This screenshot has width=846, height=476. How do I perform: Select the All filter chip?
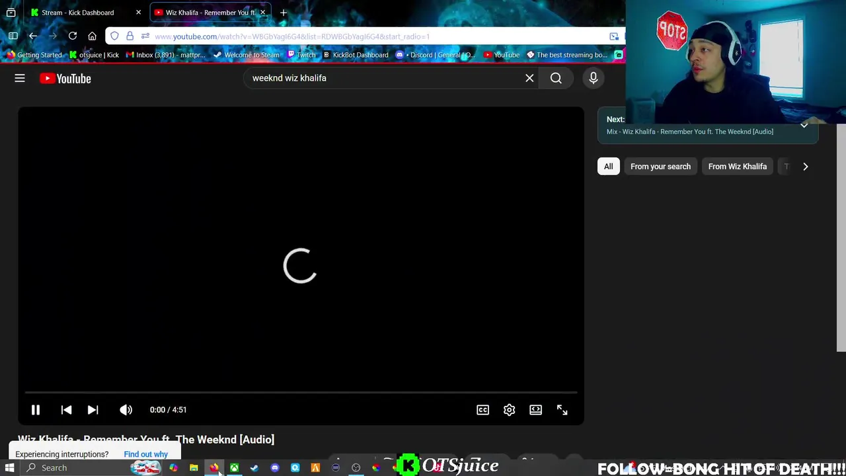(x=608, y=167)
